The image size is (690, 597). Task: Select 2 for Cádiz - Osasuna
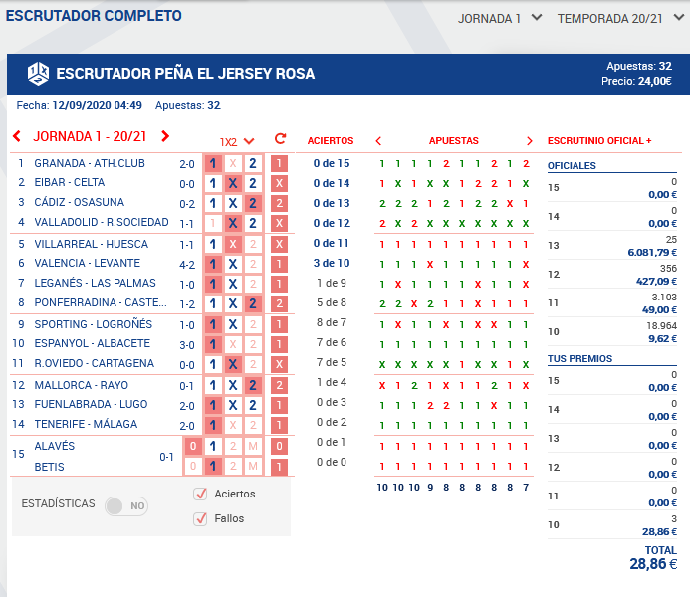[253, 203]
